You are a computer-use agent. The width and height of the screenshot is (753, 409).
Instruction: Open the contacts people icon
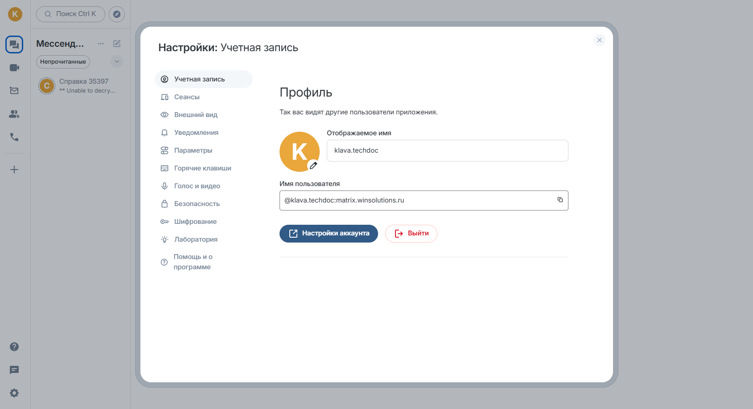14,114
